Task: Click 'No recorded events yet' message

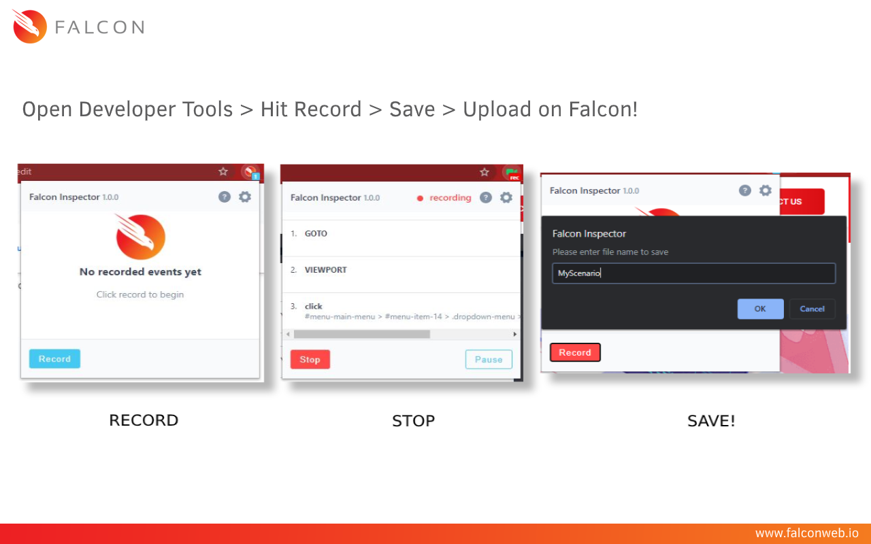Action: tap(140, 272)
